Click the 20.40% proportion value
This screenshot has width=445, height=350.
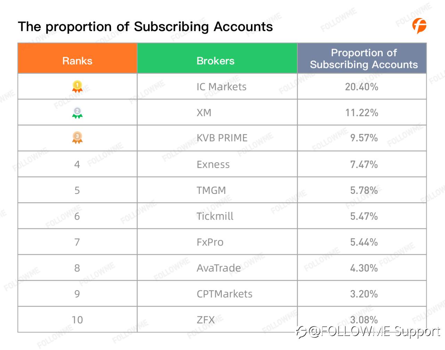pos(362,87)
